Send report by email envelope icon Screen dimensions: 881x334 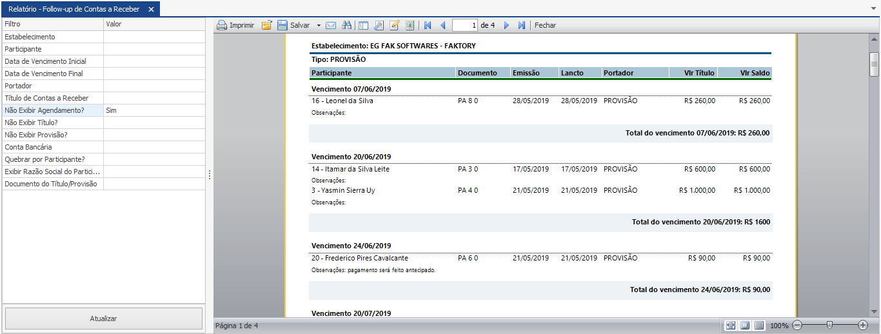point(331,26)
